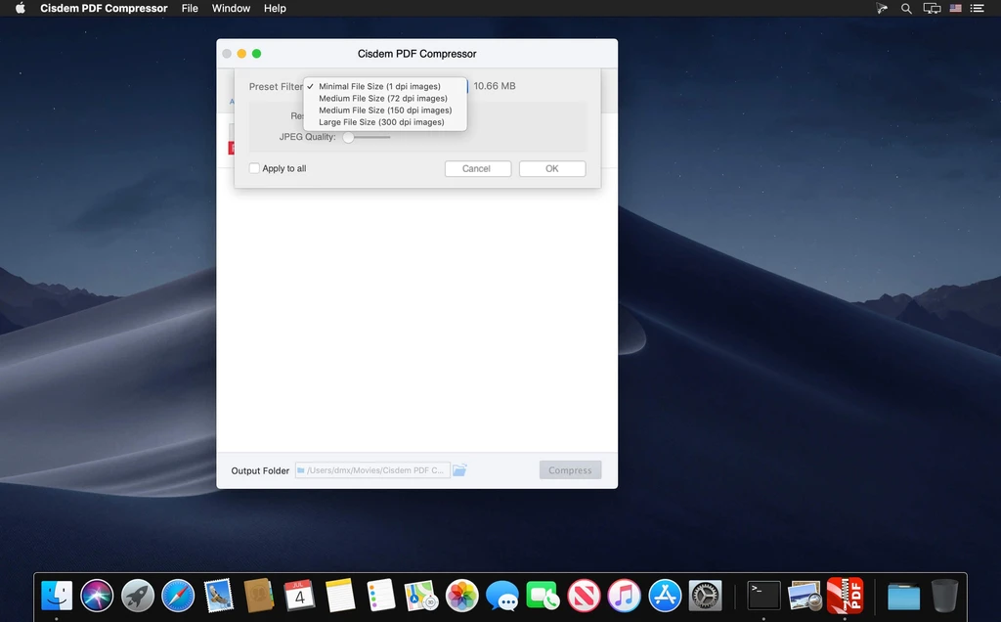The height and width of the screenshot is (622, 1001).
Task: Open the Photos app in the dock
Action: [461, 595]
